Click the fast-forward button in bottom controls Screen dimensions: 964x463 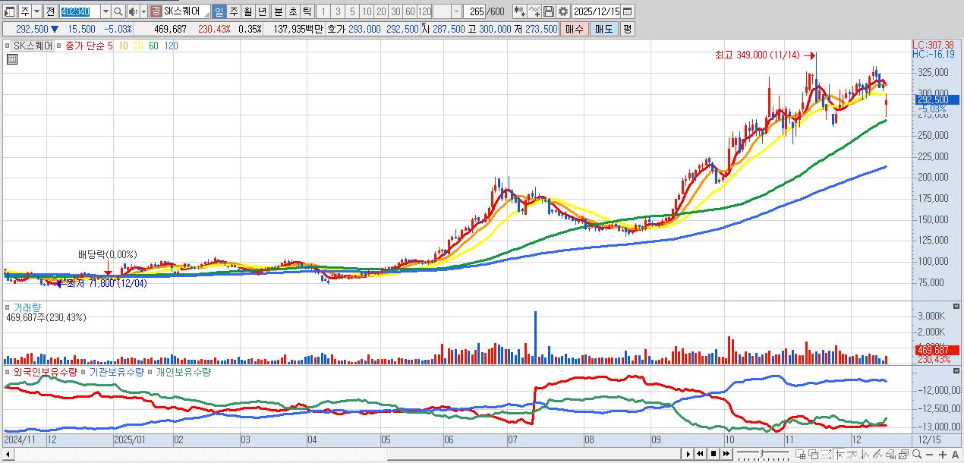coord(726,454)
